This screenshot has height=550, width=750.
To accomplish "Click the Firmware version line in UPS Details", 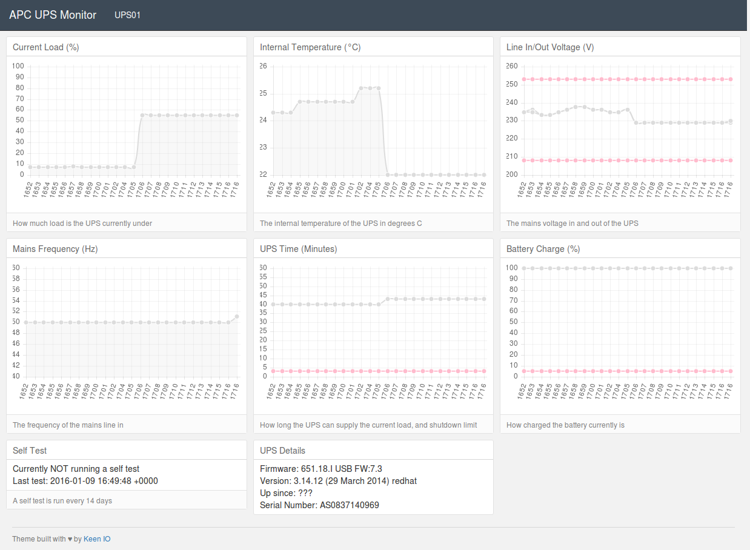I will tap(320, 469).
